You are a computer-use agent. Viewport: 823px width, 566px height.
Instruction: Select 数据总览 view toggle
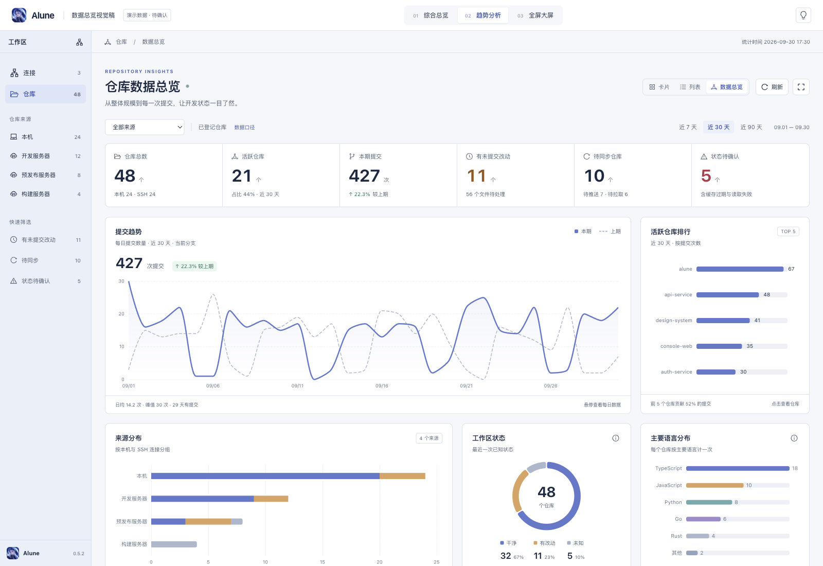(x=727, y=87)
